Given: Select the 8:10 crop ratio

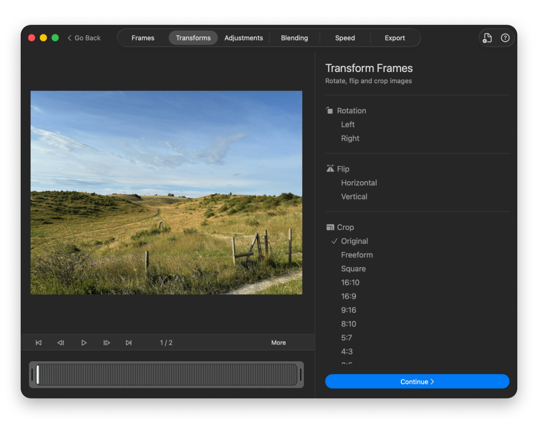Looking at the screenshot, I should pyautogui.click(x=348, y=324).
